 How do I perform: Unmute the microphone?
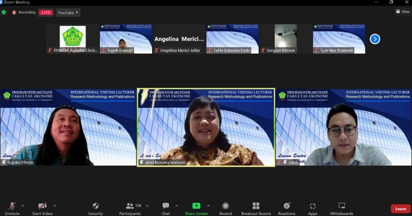pos(12,209)
